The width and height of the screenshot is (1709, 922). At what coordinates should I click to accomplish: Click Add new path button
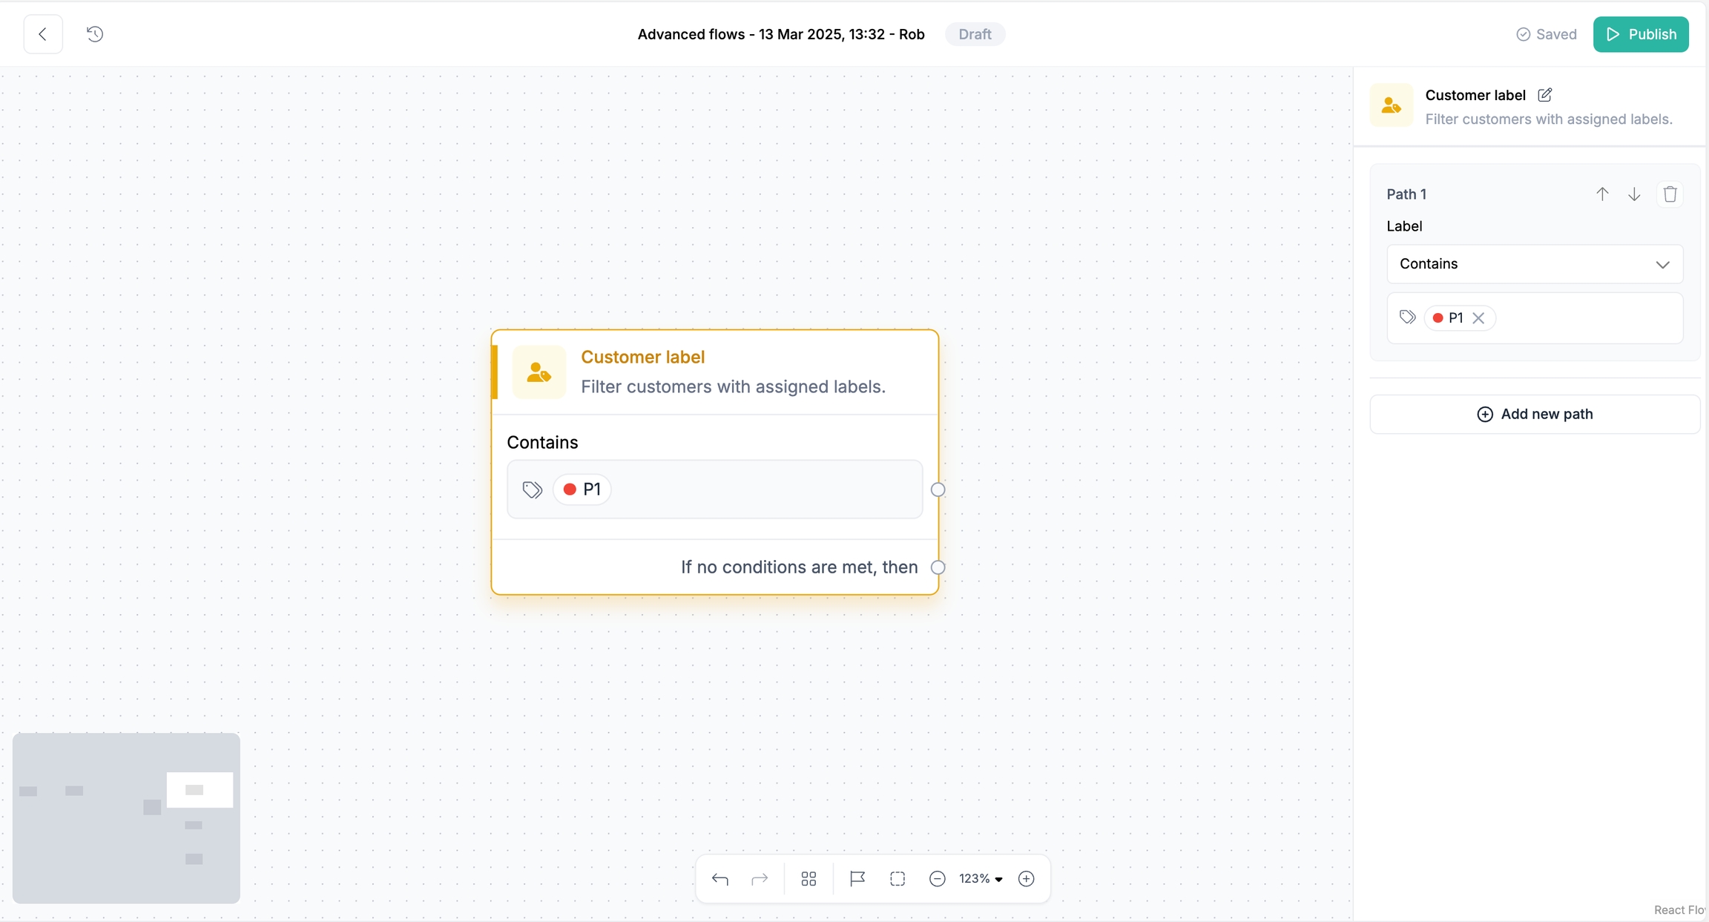(x=1534, y=414)
